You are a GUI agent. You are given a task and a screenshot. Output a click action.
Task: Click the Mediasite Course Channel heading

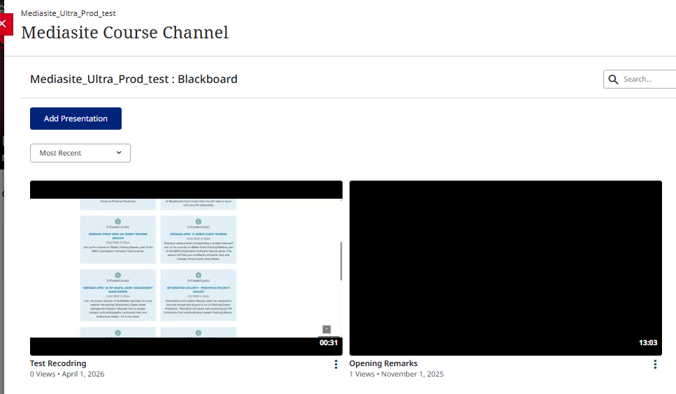(x=124, y=33)
